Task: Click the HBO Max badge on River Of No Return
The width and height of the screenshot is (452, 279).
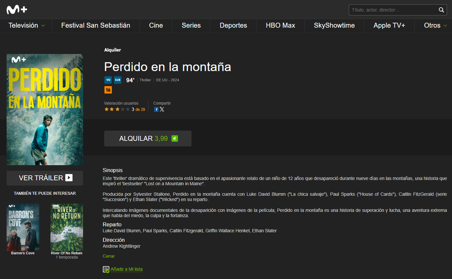Action: (x=55, y=207)
